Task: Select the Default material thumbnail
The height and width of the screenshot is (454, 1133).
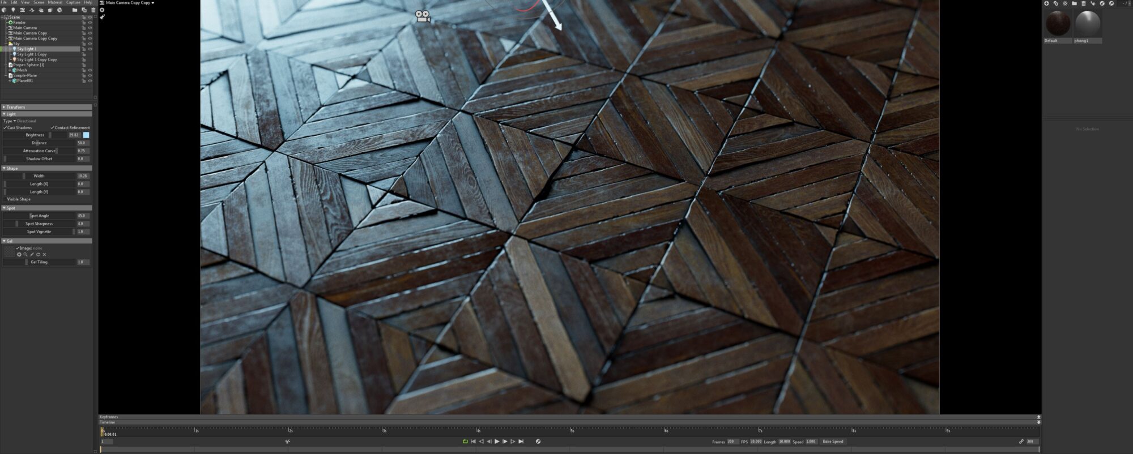Action: (x=1058, y=24)
